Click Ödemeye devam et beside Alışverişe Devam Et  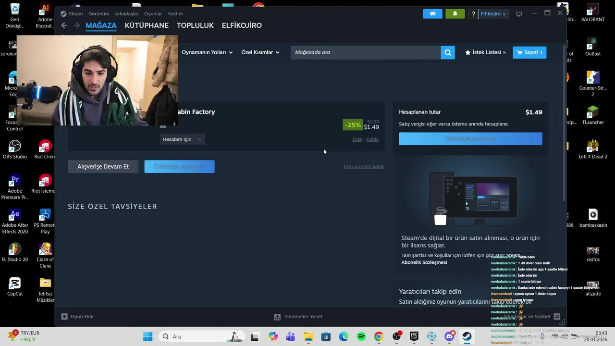179,167
